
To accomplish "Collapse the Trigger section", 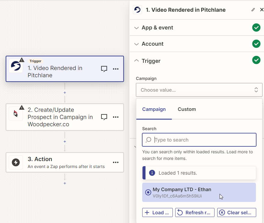I will [x=136, y=60].
